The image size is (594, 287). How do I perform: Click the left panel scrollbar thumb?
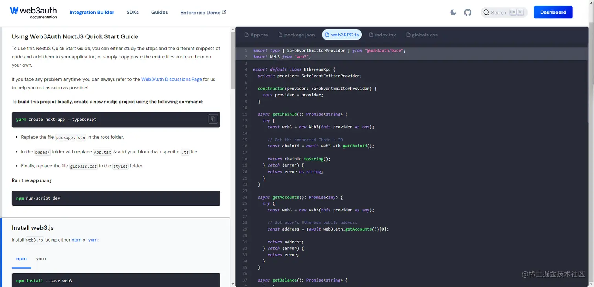tap(233, 60)
